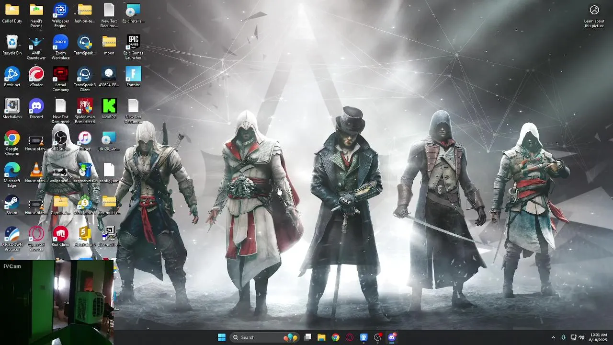Launch Wallpaper Engine shortcut
The height and width of the screenshot is (345, 613).
pos(60,16)
